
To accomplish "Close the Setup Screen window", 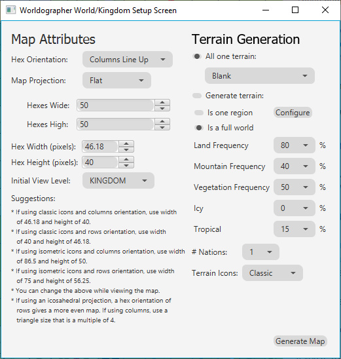I will click(x=325, y=10).
